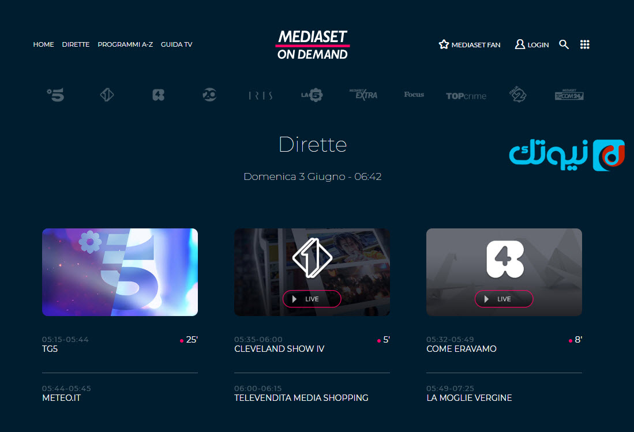
Task: Click the LOGIN link
Action: [x=538, y=45]
